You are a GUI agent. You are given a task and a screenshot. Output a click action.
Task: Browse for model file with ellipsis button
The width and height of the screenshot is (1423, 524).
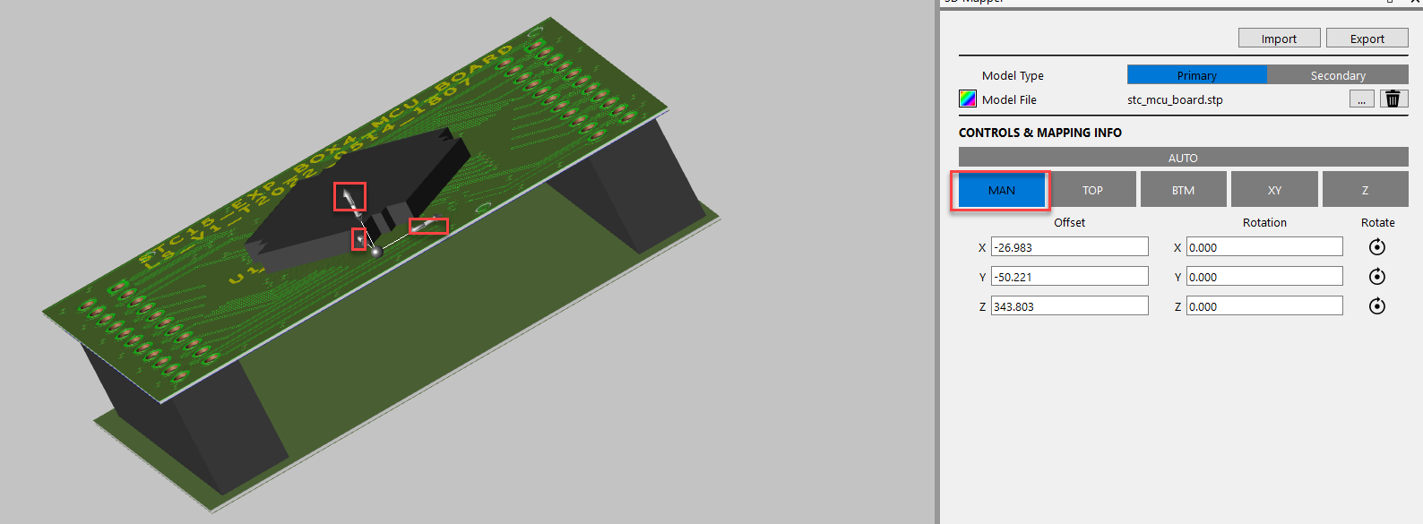click(x=1361, y=99)
